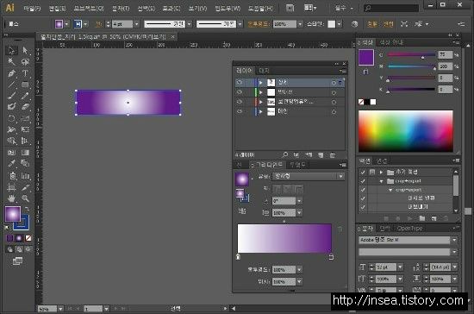Expand the second layer's disclosure triangle
Image resolution: width=474 pixels, height=314 pixels.
(x=261, y=92)
